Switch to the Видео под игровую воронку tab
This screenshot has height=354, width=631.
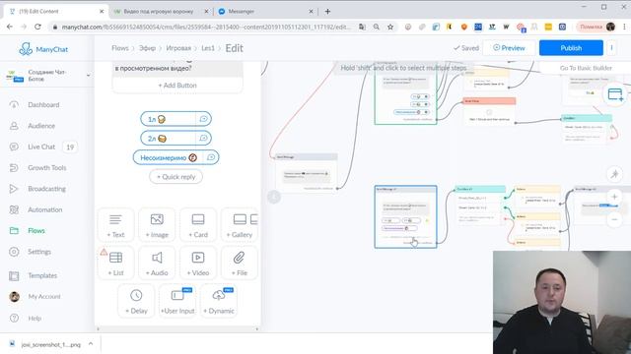point(160,11)
